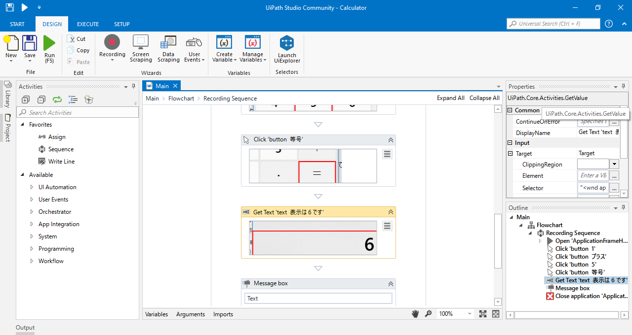Open the ClippingRegion dropdown
The image size is (632, 335).
614,164
